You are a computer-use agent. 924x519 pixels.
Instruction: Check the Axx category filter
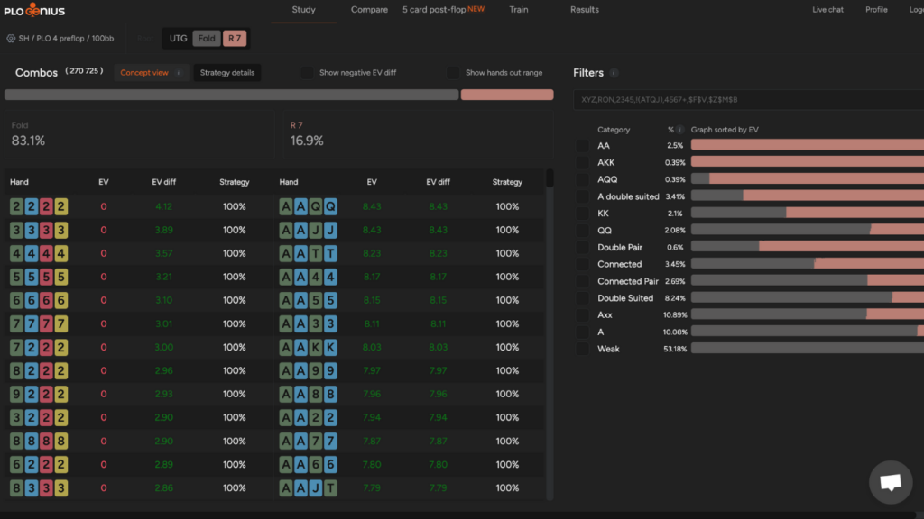pos(582,315)
